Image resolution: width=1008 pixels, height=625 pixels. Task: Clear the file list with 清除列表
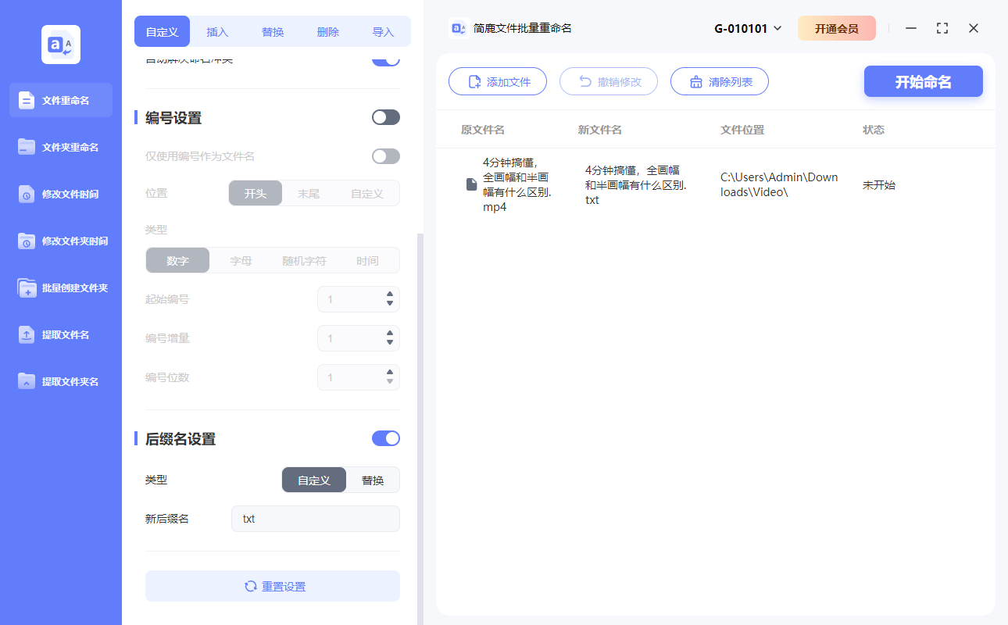[719, 81]
